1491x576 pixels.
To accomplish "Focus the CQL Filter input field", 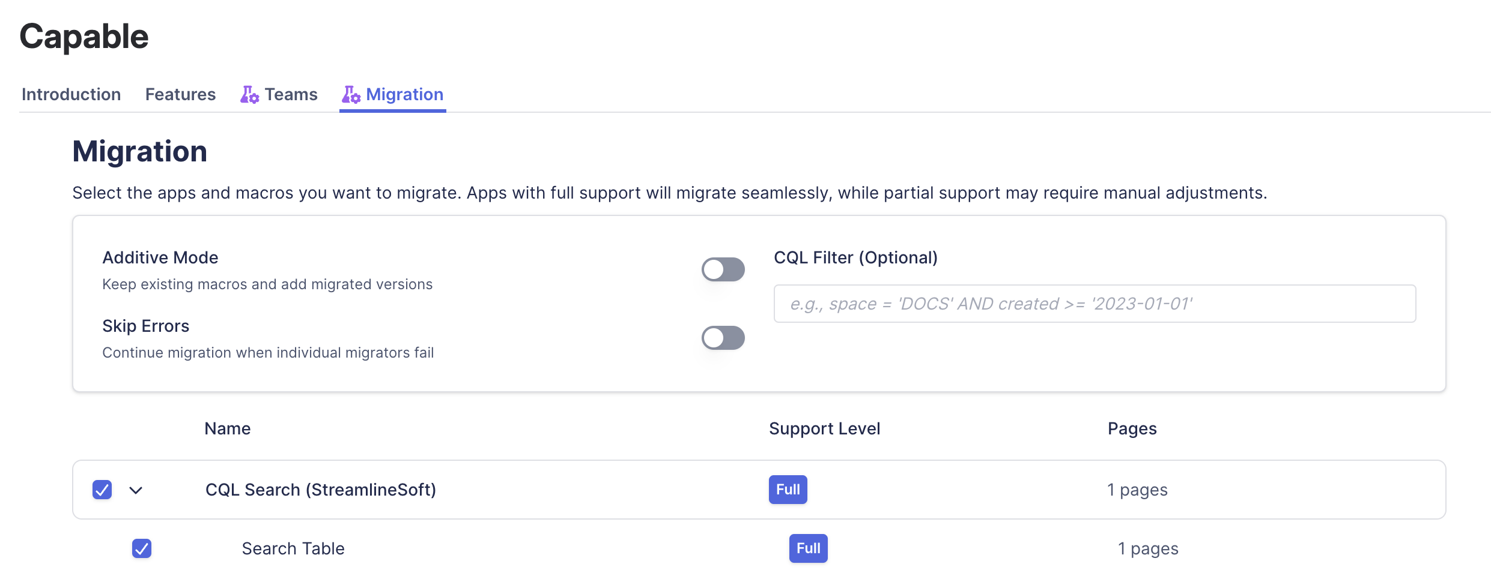I will click(1094, 304).
